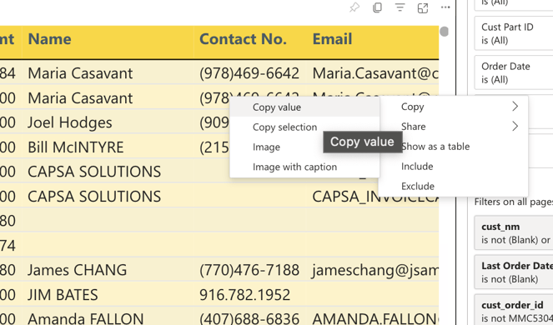
Task: Click the copy visual icon
Action: (377, 7)
